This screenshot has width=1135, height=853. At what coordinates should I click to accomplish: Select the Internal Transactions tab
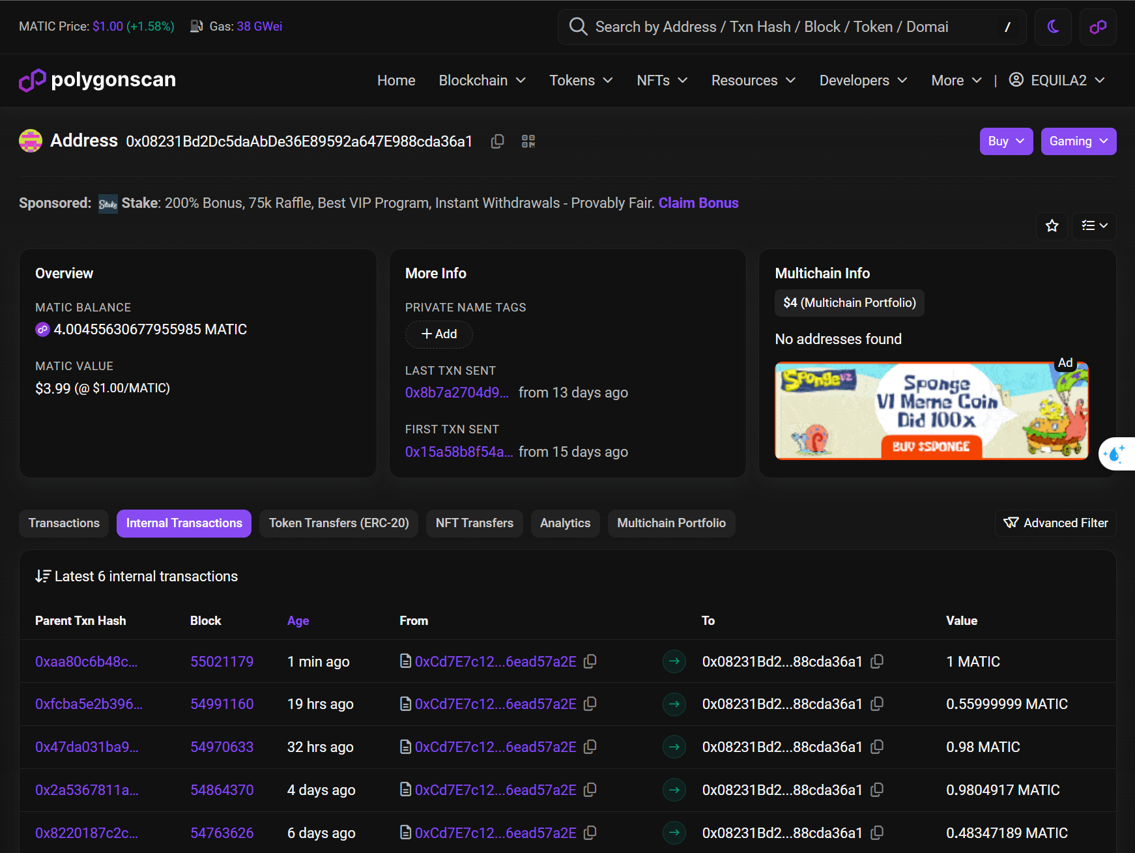click(184, 523)
